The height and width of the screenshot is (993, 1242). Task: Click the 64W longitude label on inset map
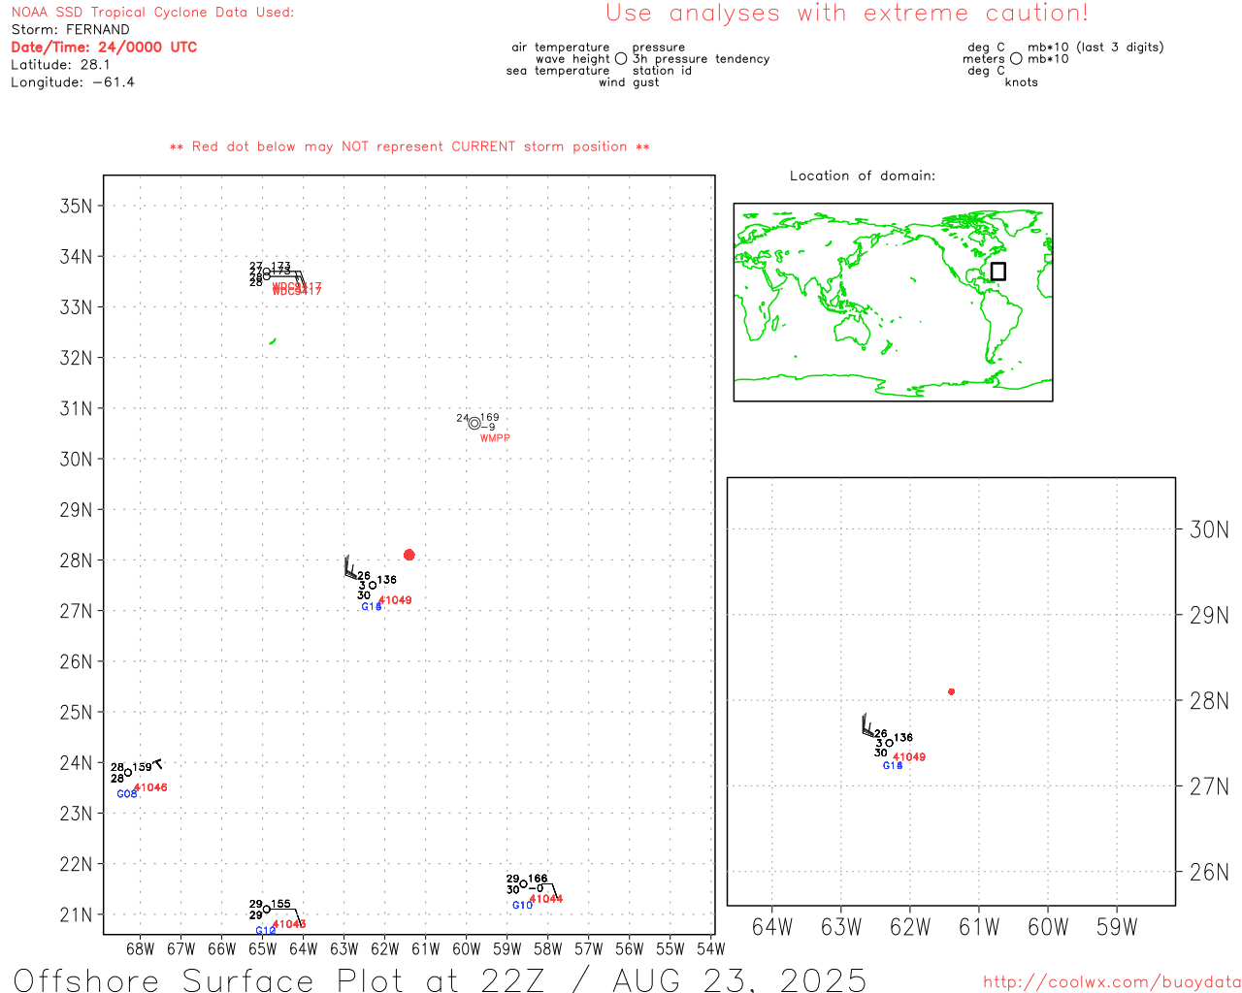tap(772, 928)
